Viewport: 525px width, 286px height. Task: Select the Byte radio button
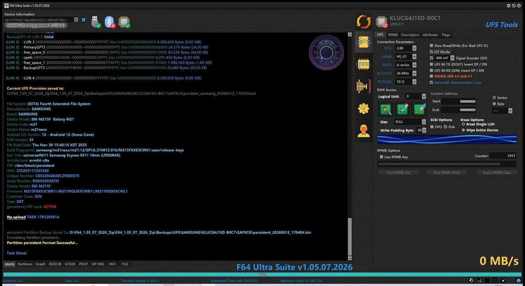pos(494,104)
